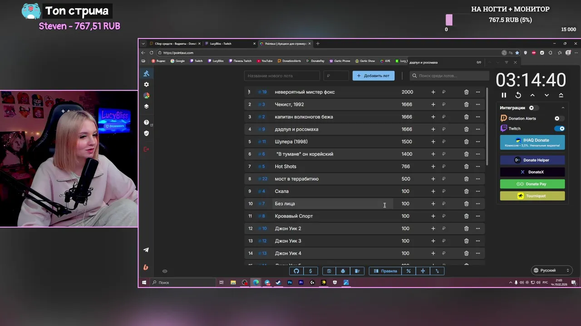Viewport: 581px width, 326px height.
Task: Decrease timer with the down arrow
Action: pos(547,95)
